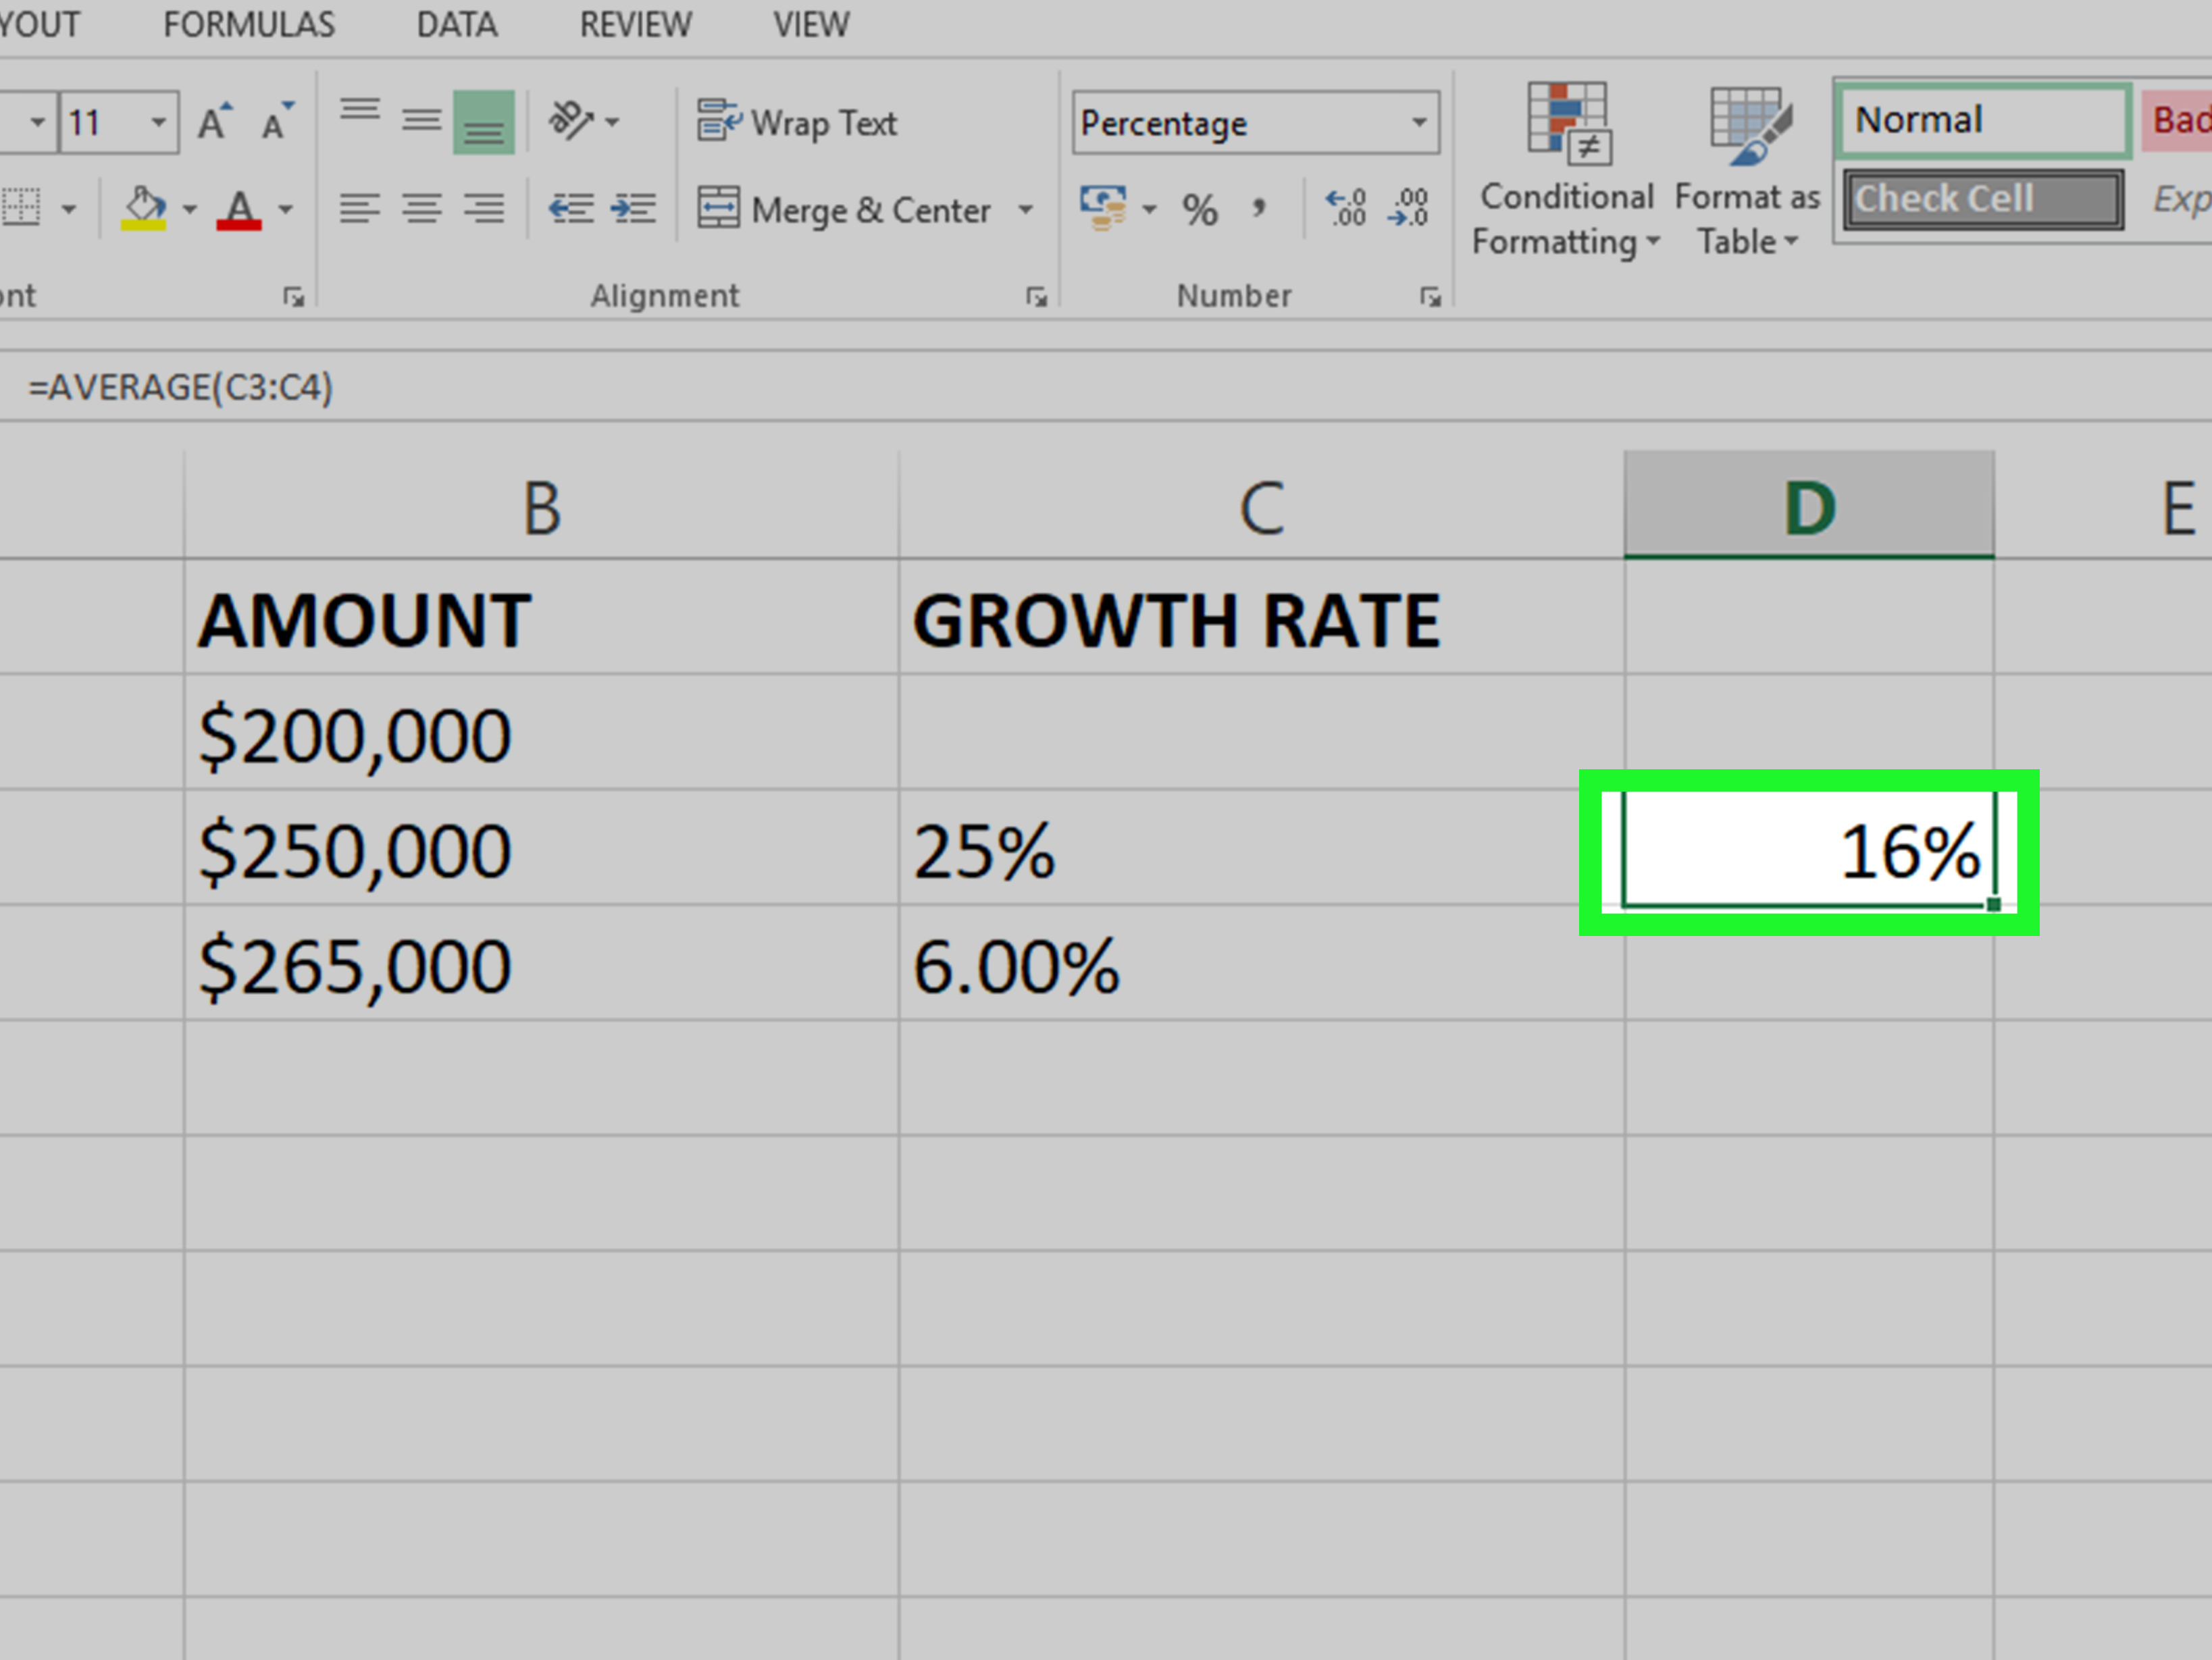2212x1660 pixels.
Task: Decrease decimal places
Action: point(1409,208)
